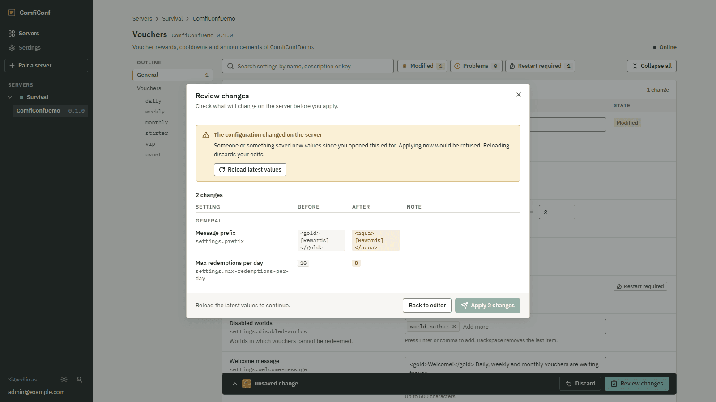
Task: Close the Review changes dialog
Action: pos(519,95)
